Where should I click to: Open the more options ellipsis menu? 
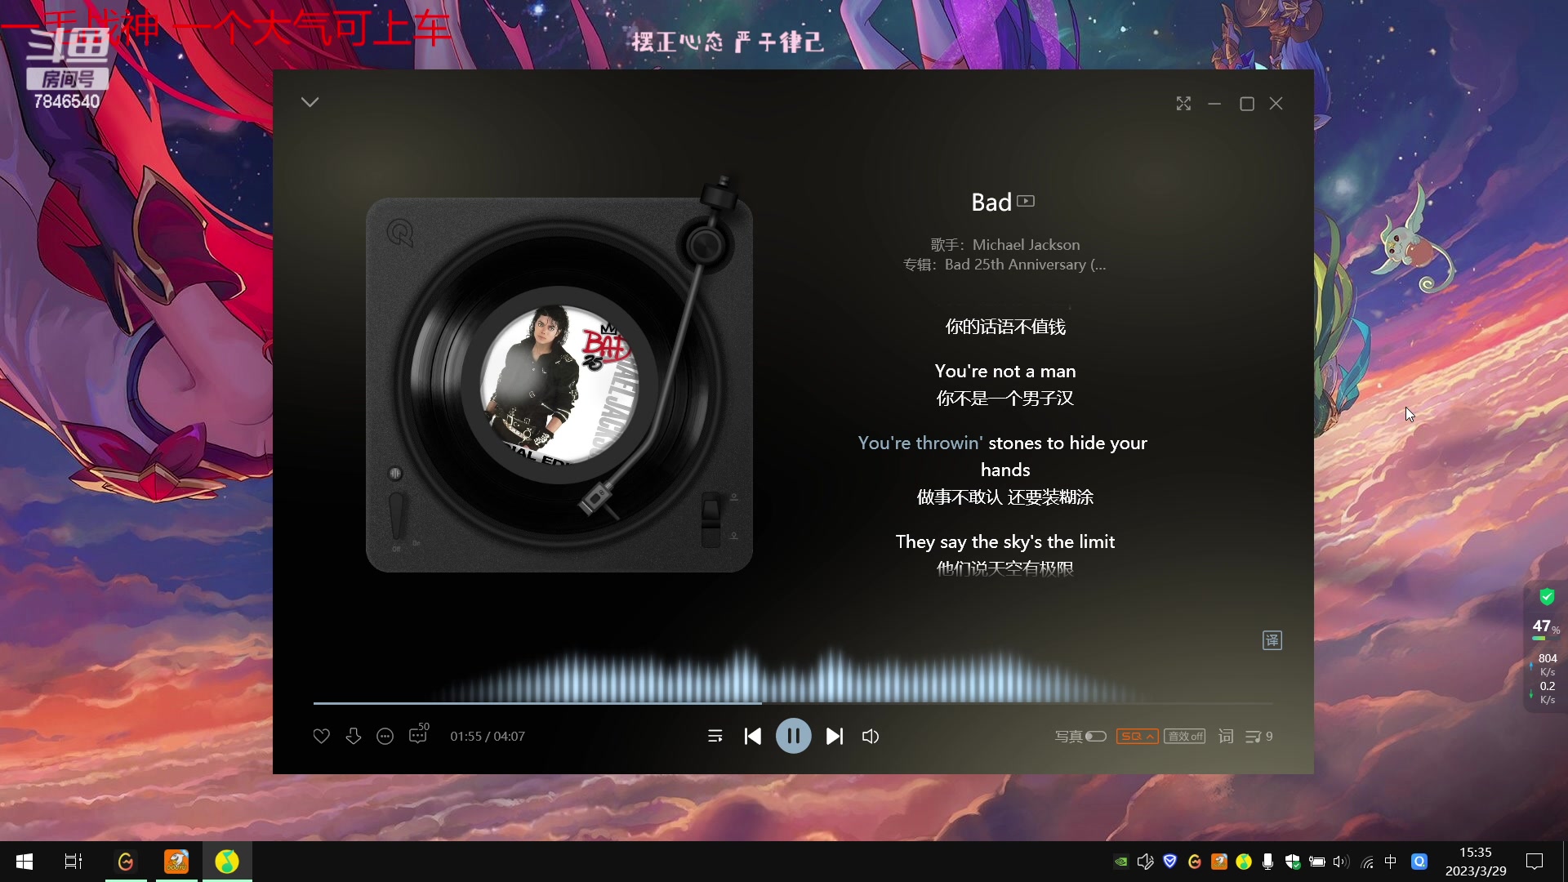pyautogui.click(x=385, y=737)
